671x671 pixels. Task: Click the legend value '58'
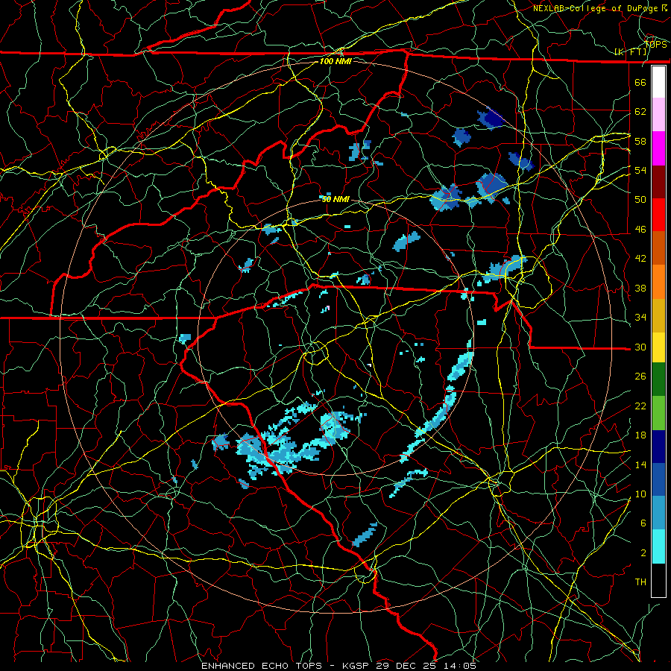point(640,141)
